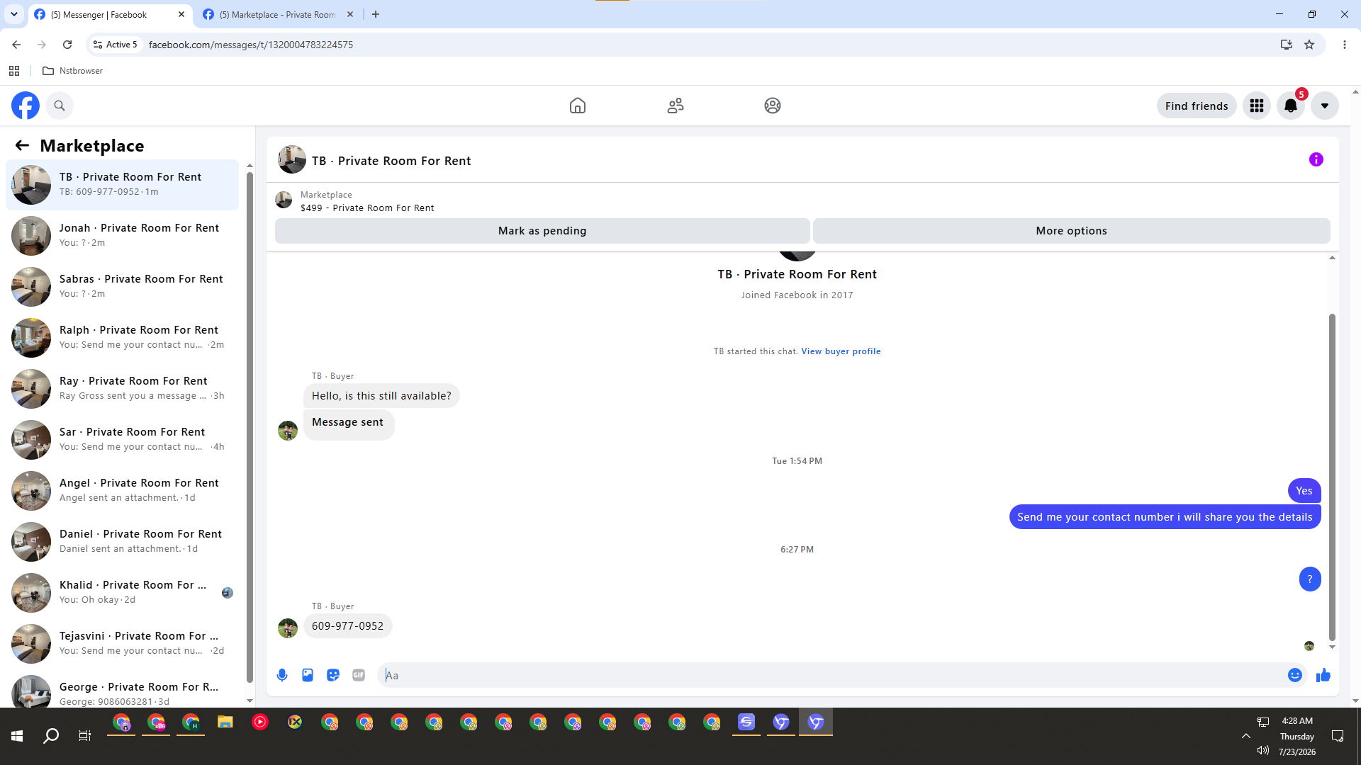Go back in browser history
The width and height of the screenshot is (1361, 765).
pyautogui.click(x=16, y=45)
